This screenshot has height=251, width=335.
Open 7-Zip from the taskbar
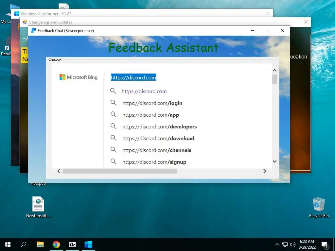pos(72,244)
